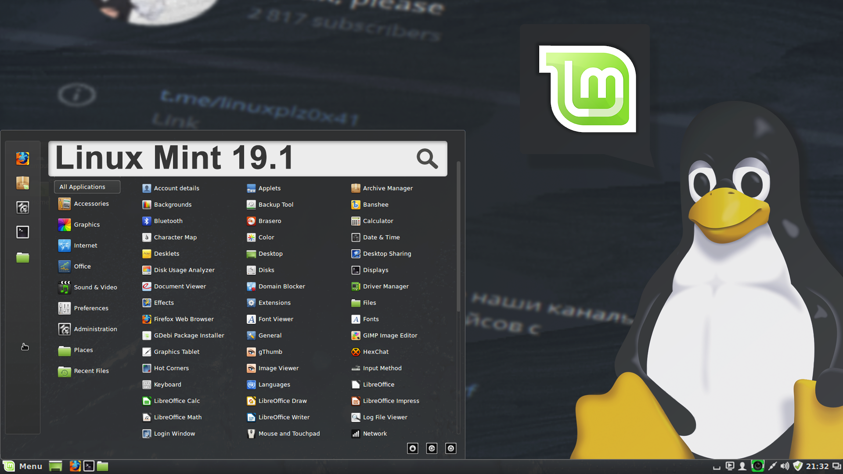Viewport: 843px width, 474px height.
Task: Click the Lock Screen button in menu
Action: tap(413, 448)
